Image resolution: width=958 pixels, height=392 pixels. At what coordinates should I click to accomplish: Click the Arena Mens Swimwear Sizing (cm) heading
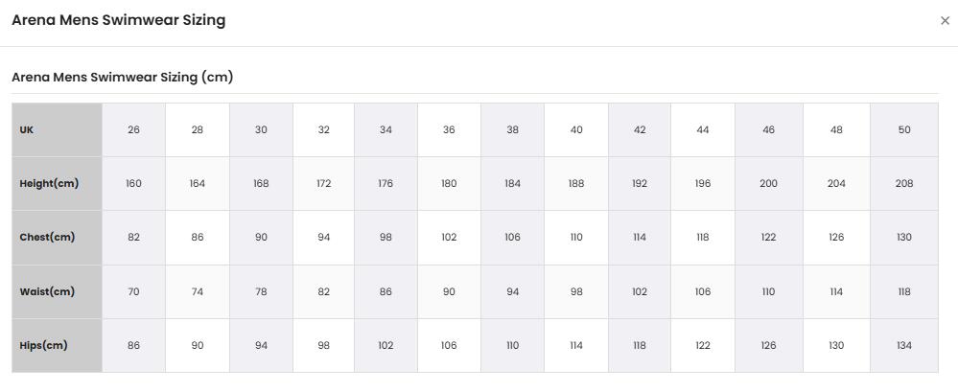click(122, 78)
